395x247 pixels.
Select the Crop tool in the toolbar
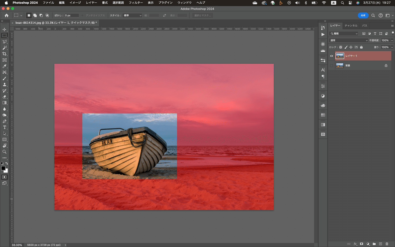[x=5, y=54]
